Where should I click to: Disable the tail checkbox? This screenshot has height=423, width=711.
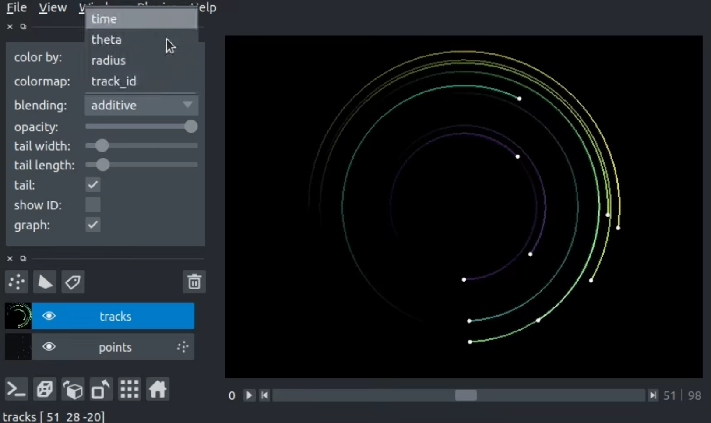pos(92,185)
